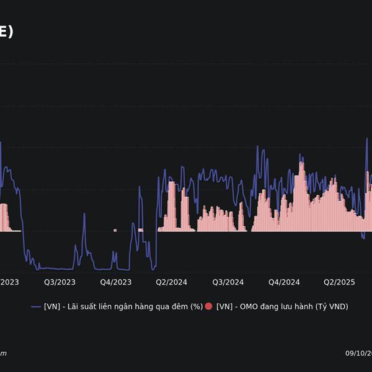Image resolution: width=372 pixels, height=372 pixels.
Task: Select the Q3/2023 axis label
Action: pos(60,282)
